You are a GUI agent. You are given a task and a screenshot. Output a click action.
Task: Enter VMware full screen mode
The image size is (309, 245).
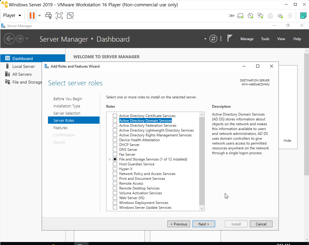pos(59,16)
